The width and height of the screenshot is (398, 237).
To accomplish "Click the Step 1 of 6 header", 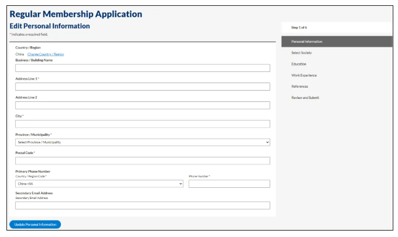I will pos(299,28).
